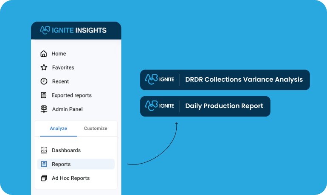Click the Home house icon
This screenshot has width=327, height=195.
click(43, 54)
